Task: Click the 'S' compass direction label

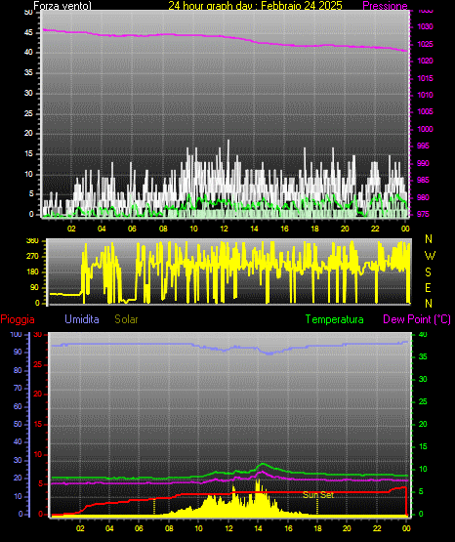Action: (x=428, y=272)
